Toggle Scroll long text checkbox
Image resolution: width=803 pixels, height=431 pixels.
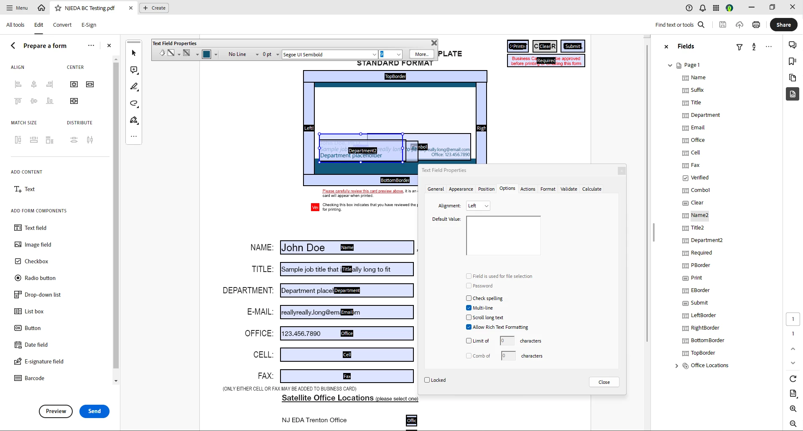click(469, 318)
